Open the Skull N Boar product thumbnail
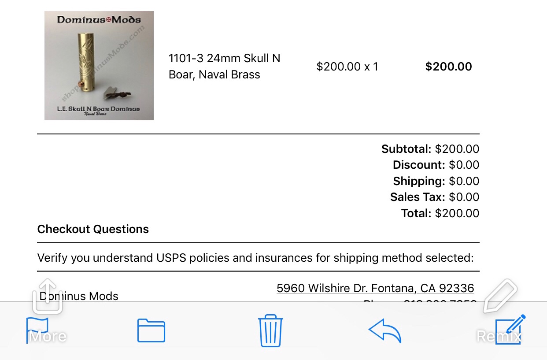This screenshot has height=360, width=547. 99,66
